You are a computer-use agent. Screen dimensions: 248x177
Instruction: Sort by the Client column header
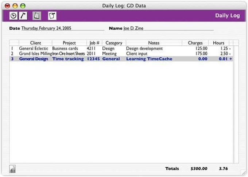[35, 43]
